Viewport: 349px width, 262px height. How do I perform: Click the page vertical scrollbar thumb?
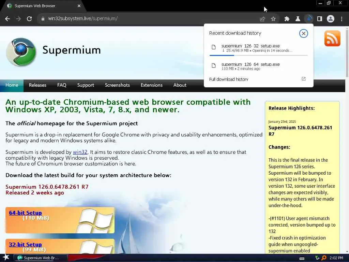point(347,53)
